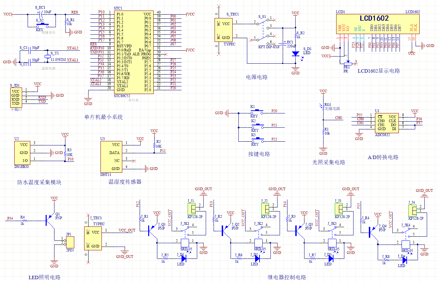Select the JP1 2PIN header
The height and width of the screenshot is (282, 438).
pyautogui.click(x=70, y=242)
